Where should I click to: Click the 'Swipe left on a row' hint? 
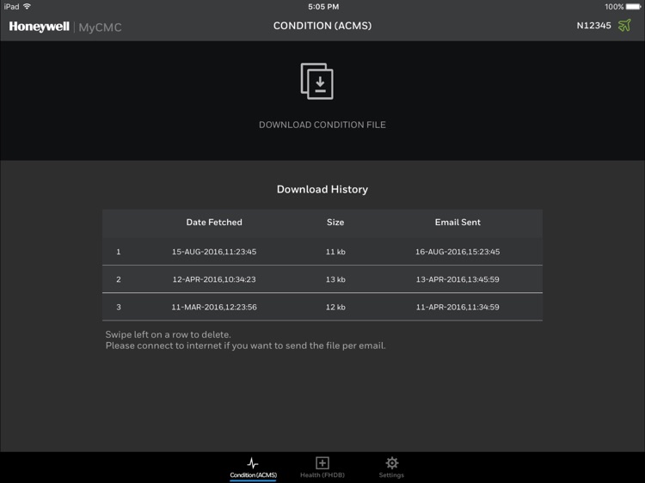point(168,334)
